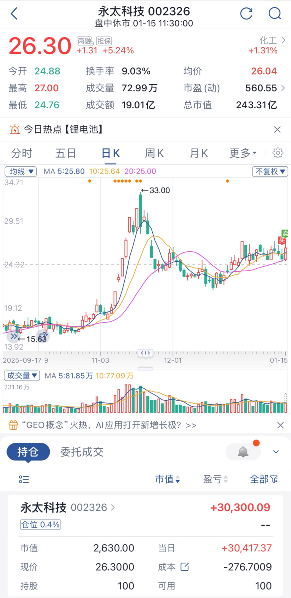Tap the 两融 margin trading badge

pyautogui.click(x=85, y=41)
